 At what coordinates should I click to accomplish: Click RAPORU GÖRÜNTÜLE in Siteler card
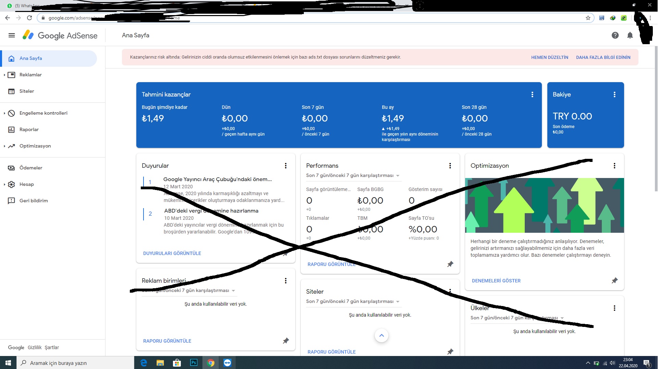332,352
